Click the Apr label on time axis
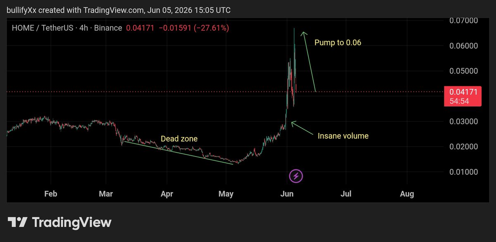This screenshot has width=496, height=242. [167, 194]
